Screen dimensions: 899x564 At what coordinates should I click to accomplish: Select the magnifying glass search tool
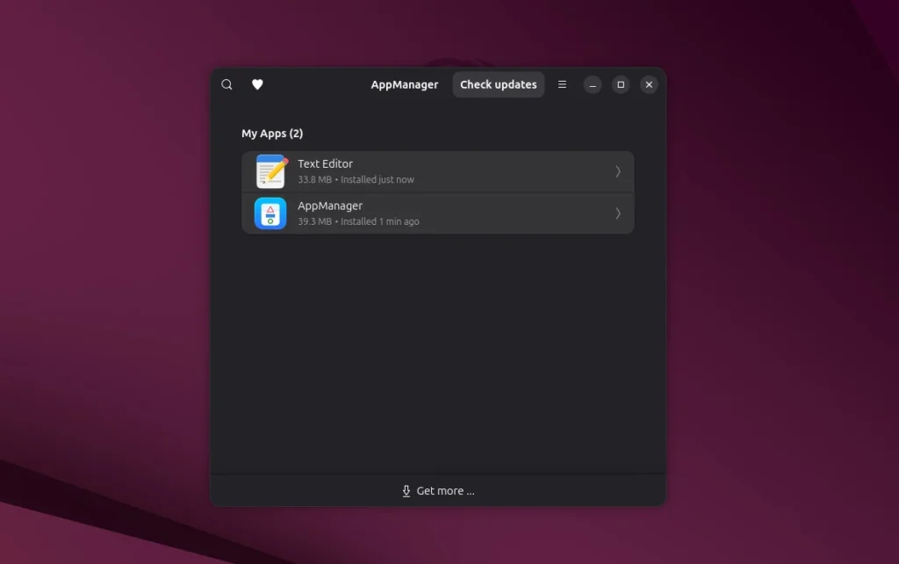(227, 84)
